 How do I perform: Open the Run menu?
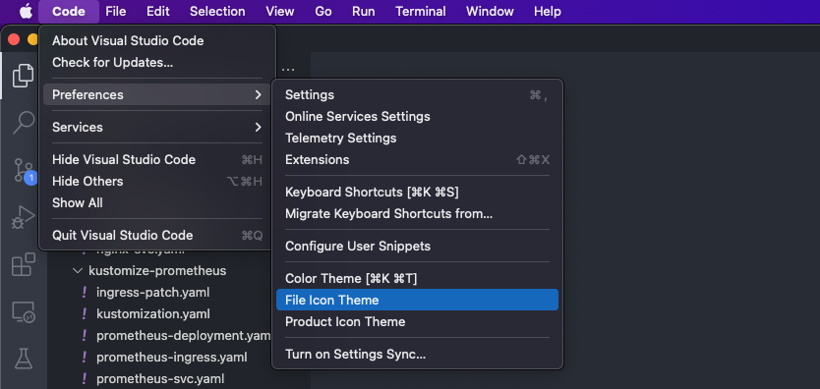tap(363, 11)
